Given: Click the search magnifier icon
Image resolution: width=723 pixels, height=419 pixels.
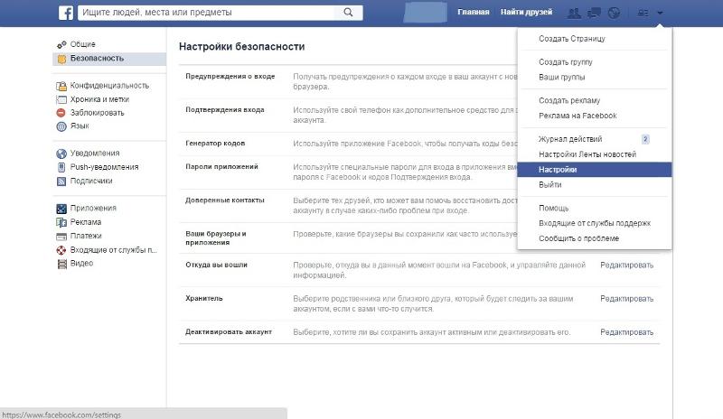Looking at the screenshot, I should 348,13.
